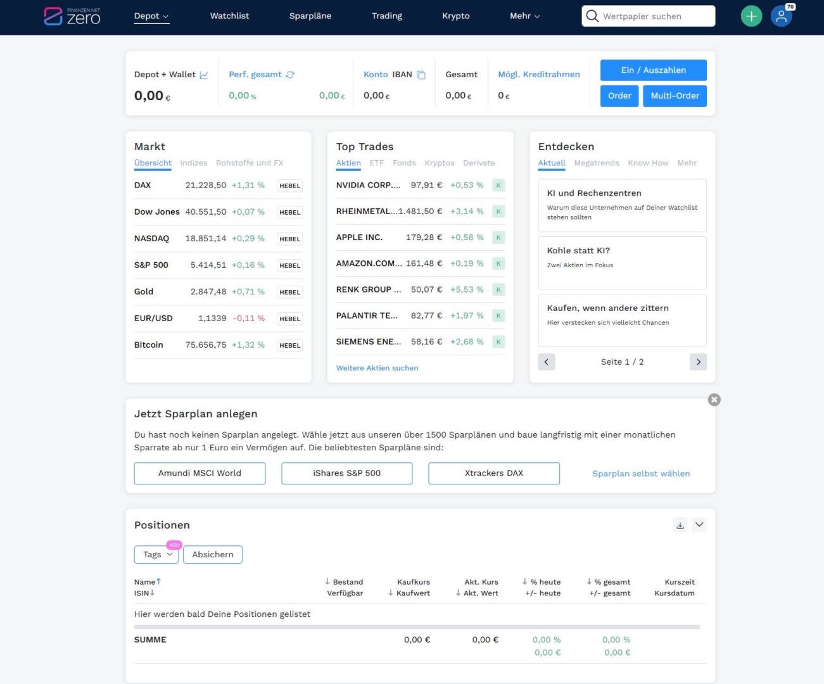The height and width of the screenshot is (684, 824).
Task: Click Ein / Auszahlen button
Action: click(654, 70)
